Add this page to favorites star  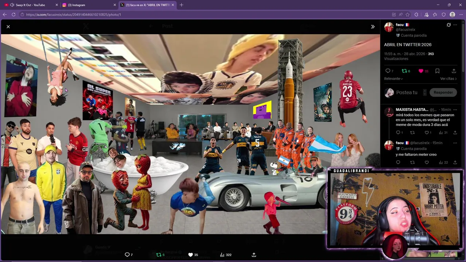(407, 15)
